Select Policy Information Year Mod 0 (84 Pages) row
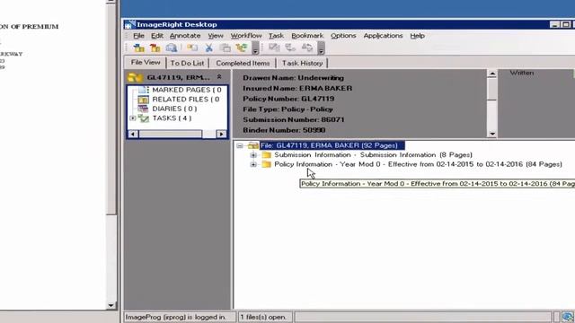Viewport: 575px width, 323px height. (x=418, y=164)
